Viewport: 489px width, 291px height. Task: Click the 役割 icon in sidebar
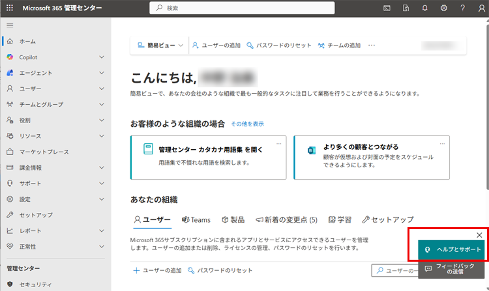pyautogui.click(x=10, y=120)
